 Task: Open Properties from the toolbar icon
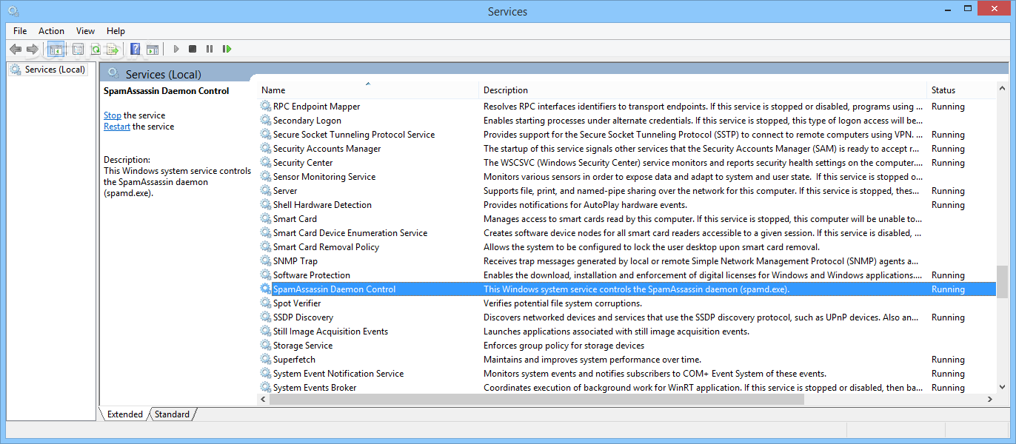pos(78,50)
